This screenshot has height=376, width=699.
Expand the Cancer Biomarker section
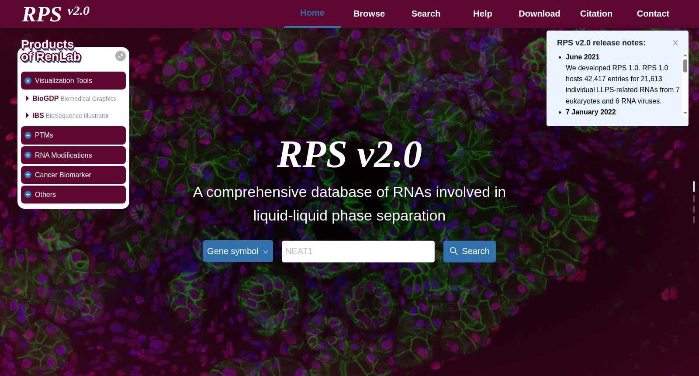click(x=73, y=175)
